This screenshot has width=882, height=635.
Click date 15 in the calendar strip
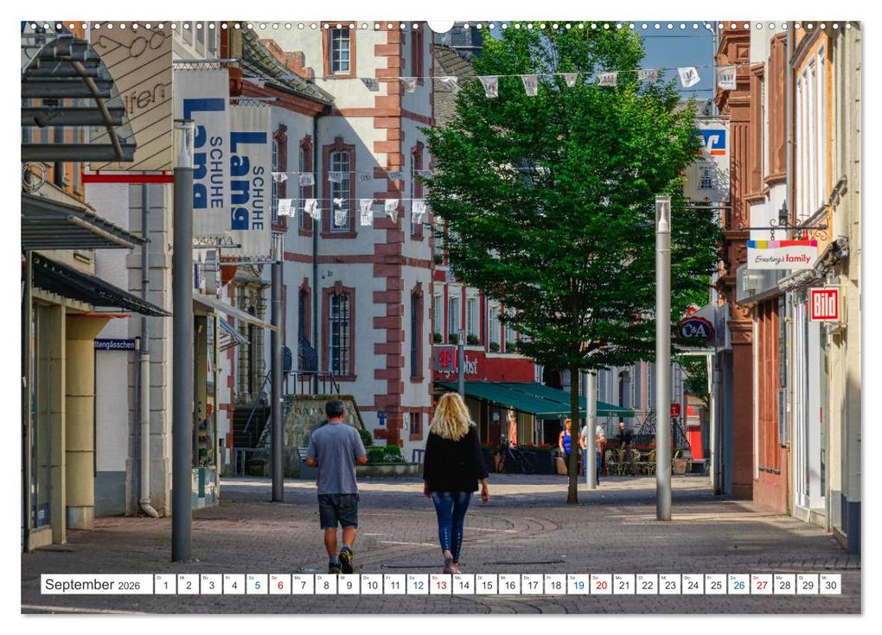487,587
